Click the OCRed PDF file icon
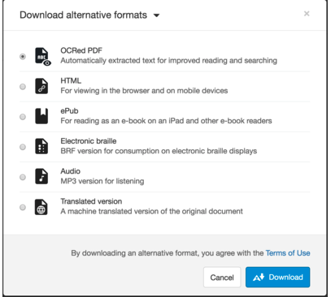Viewport: 331px width, 297px height. coord(43,56)
